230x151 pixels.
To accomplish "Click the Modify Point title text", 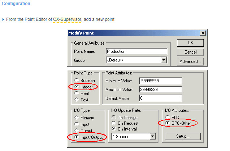I will (81, 33).
